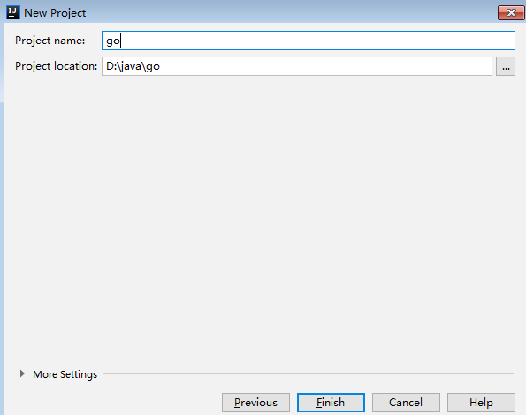Click the separator line beside More Settings
This screenshot has height=415, width=526.
(x=308, y=373)
